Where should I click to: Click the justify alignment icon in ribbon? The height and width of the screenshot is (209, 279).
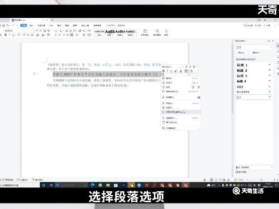pyautogui.click(x=68, y=35)
